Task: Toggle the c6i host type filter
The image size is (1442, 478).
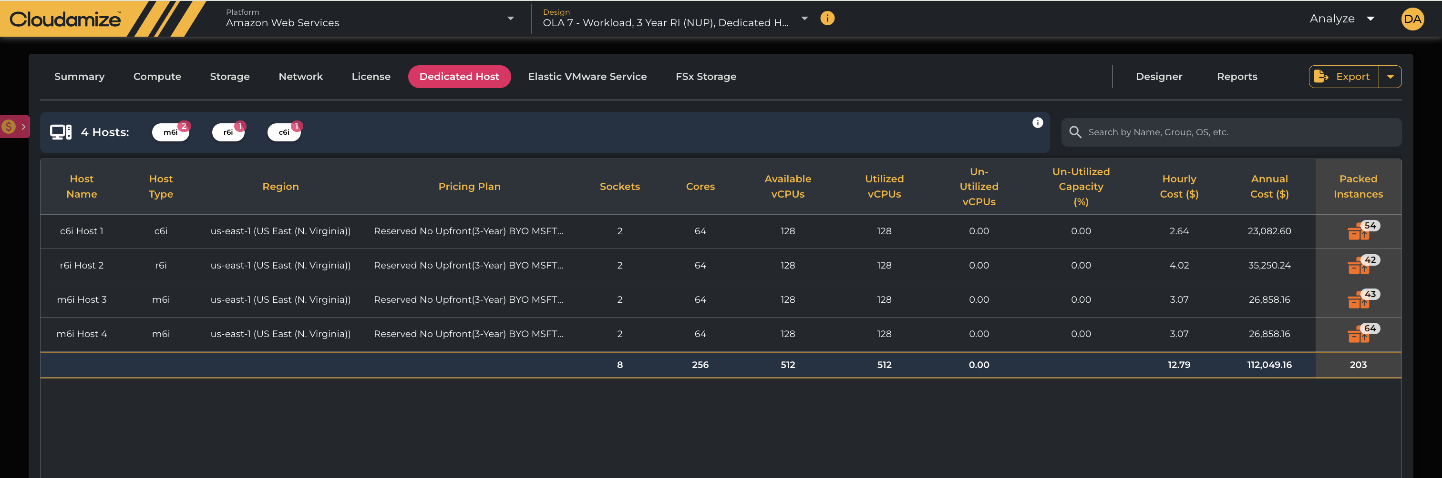Action: 284,132
